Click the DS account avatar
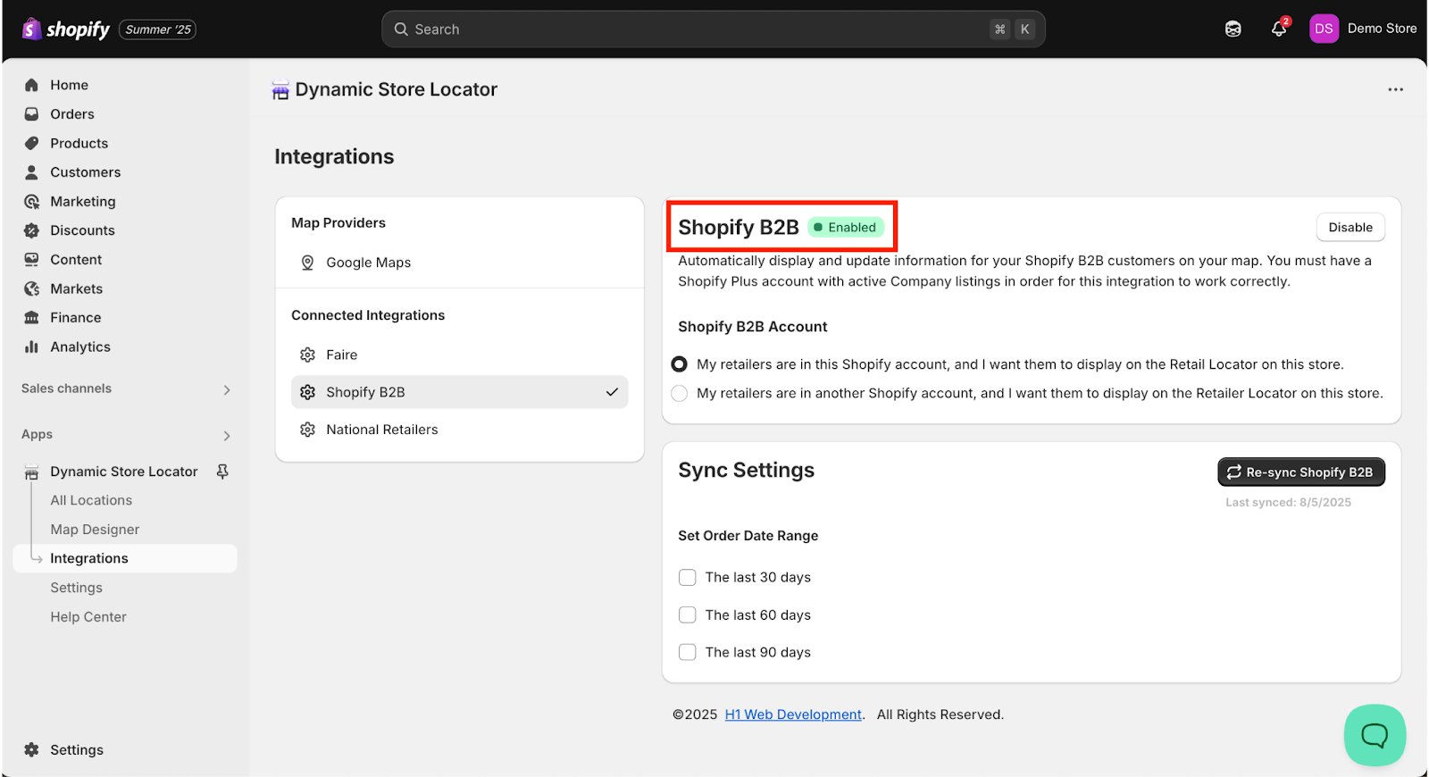The image size is (1429, 777). tap(1324, 29)
